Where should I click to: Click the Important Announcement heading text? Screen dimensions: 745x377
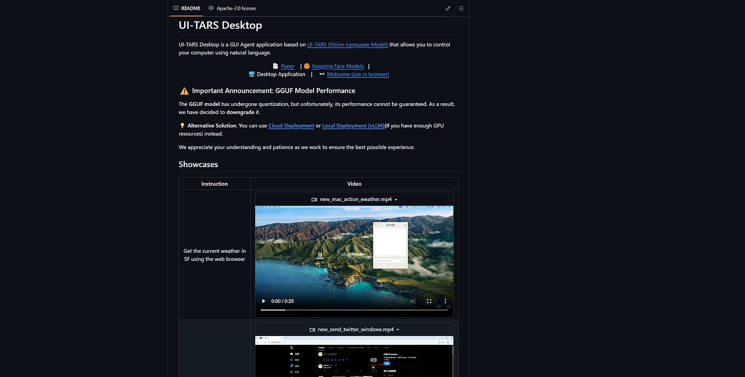[273, 91]
